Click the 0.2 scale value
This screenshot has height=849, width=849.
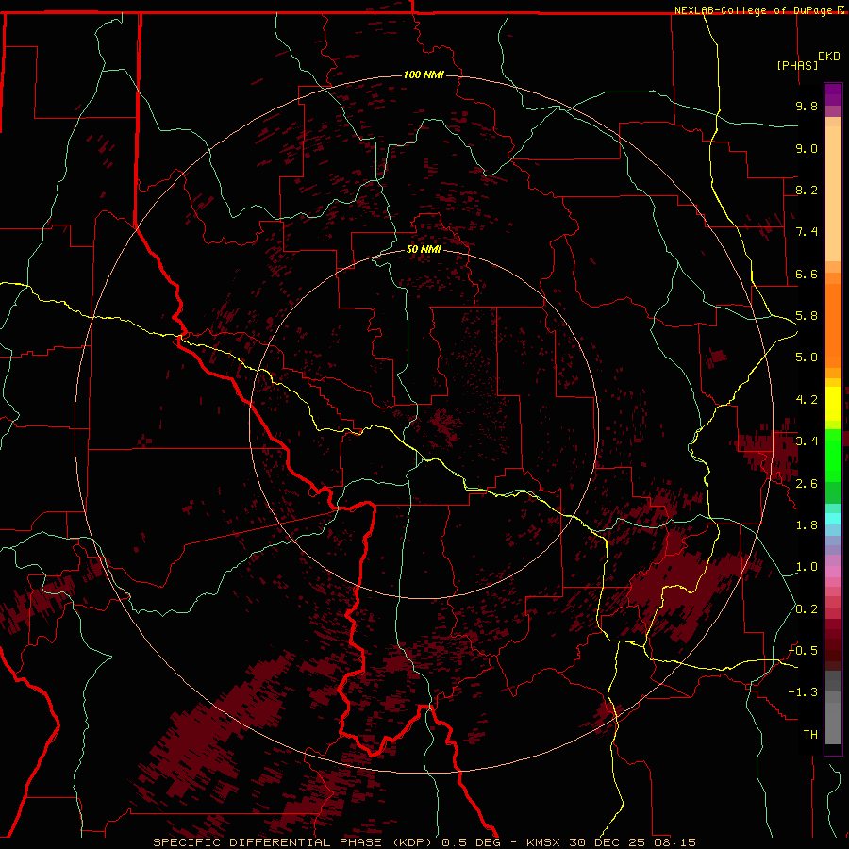click(807, 609)
